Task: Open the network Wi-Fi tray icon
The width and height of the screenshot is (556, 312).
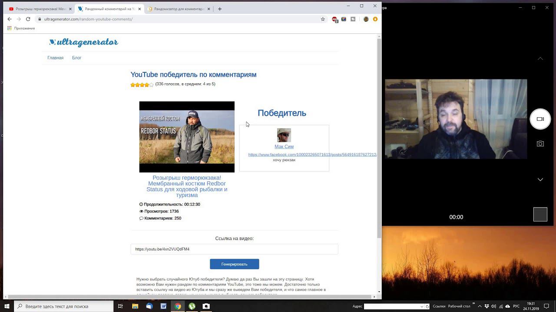Action: [x=501, y=306]
